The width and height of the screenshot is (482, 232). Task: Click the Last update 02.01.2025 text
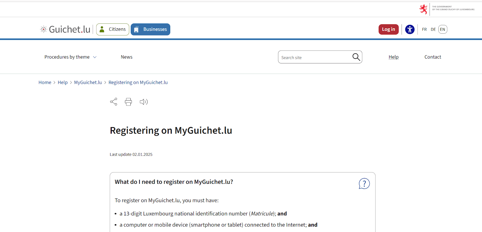131,154
